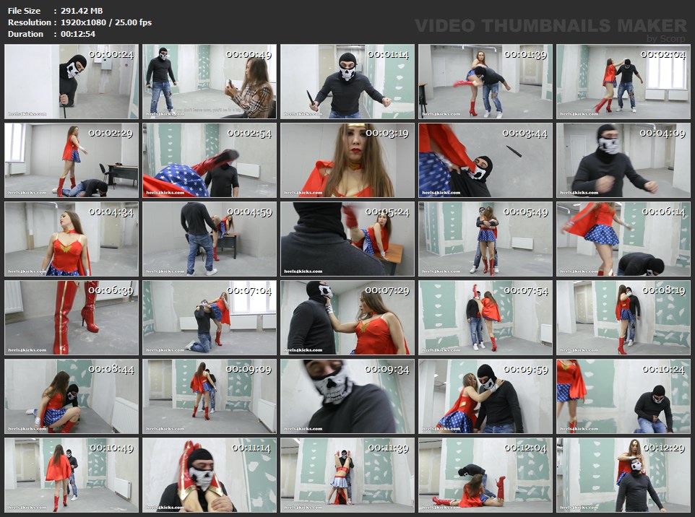The height and width of the screenshot is (517, 695).
Task: Open the frame at 00:01:14
Action: (x=347, y=82)
